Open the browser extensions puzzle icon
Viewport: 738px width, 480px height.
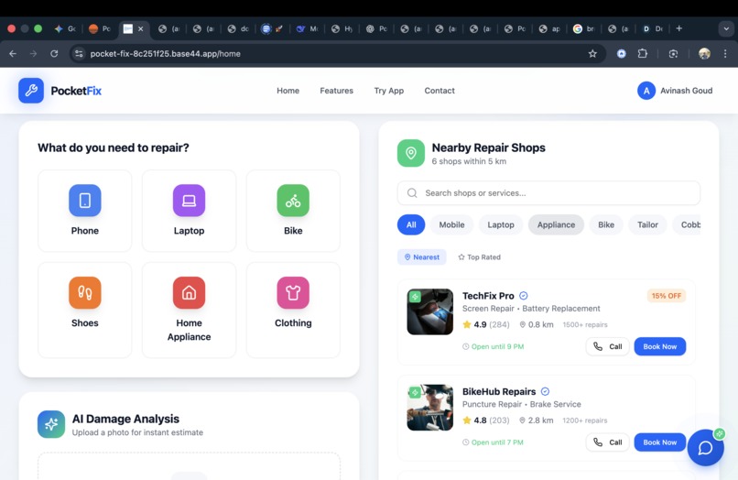(643, 54)
